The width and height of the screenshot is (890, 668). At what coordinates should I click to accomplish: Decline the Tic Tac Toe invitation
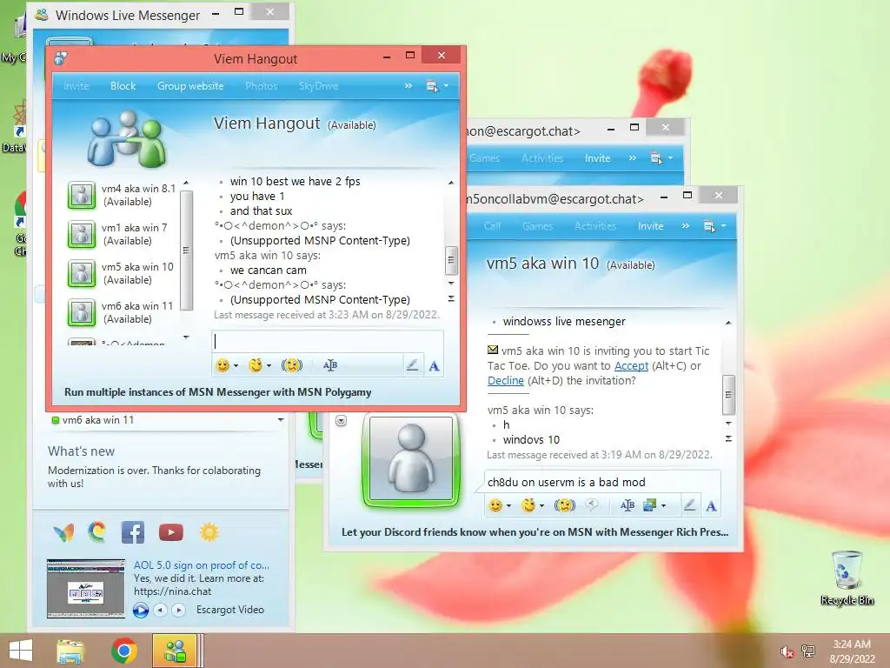pyautogui.click(x=506, y=381)
